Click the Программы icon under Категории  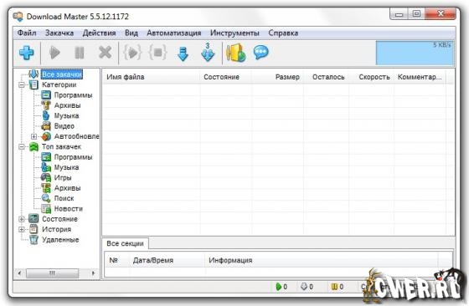[x=46, y=95]
